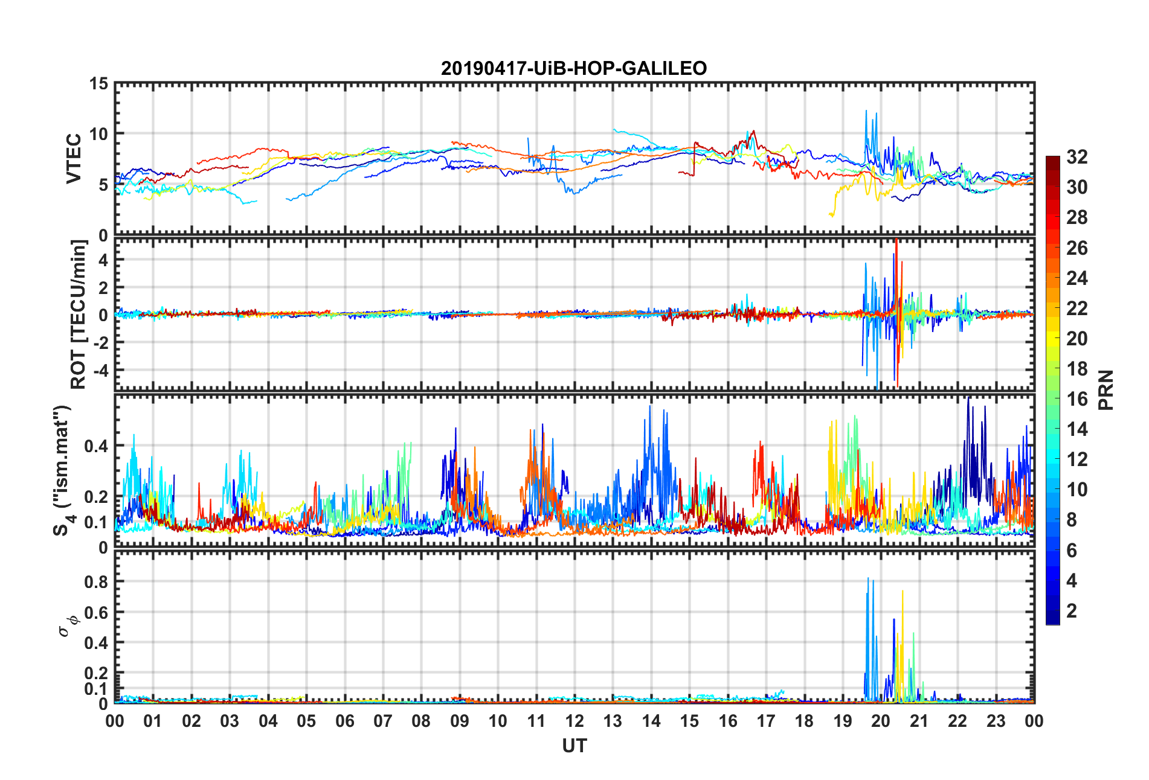The image size is (1149, 780).
Task: Click colorbar tick label 18
Action: tap(1077, 369)
